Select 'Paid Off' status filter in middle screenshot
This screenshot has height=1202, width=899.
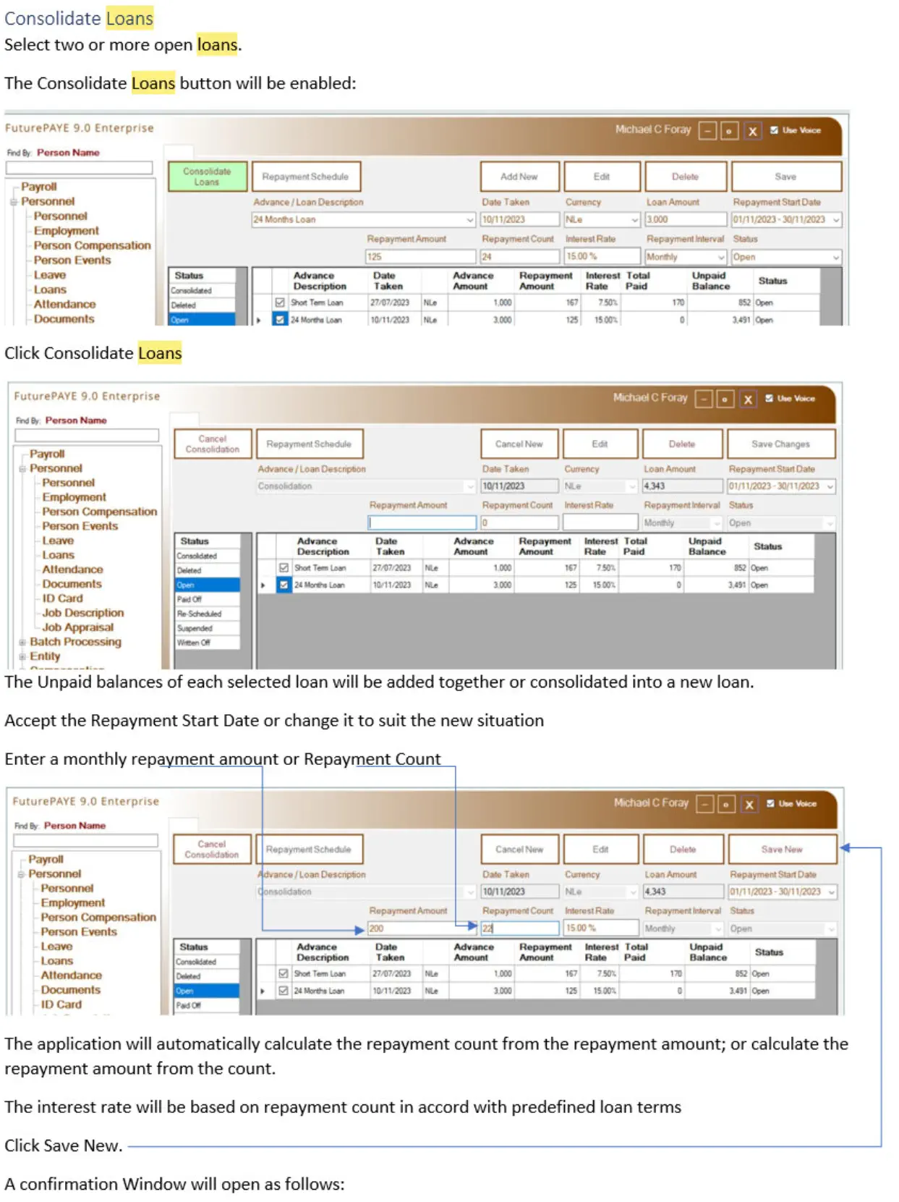pyautogui.click(x=208, y=599)
